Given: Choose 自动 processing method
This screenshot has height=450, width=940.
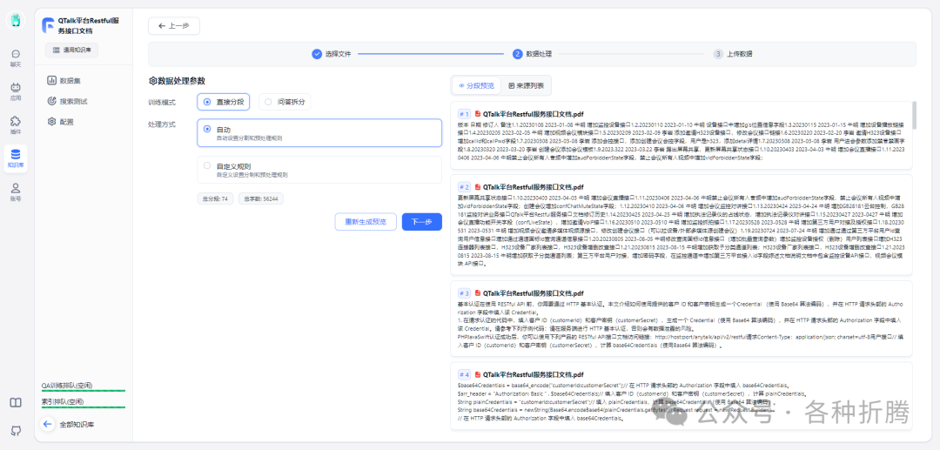Looking at the screenshot, I should click(319, 133).
